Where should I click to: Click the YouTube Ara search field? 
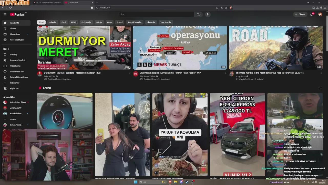156,14
